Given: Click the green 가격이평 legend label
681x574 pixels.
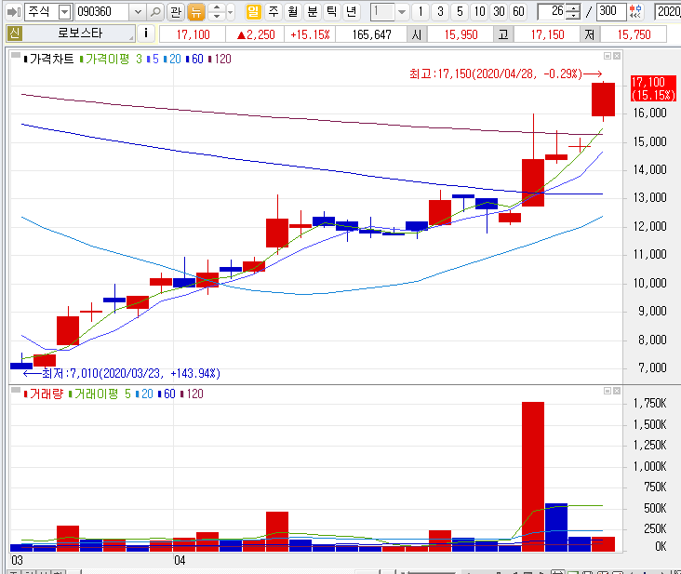Looking at the screenshot, I should pos(105,59).
